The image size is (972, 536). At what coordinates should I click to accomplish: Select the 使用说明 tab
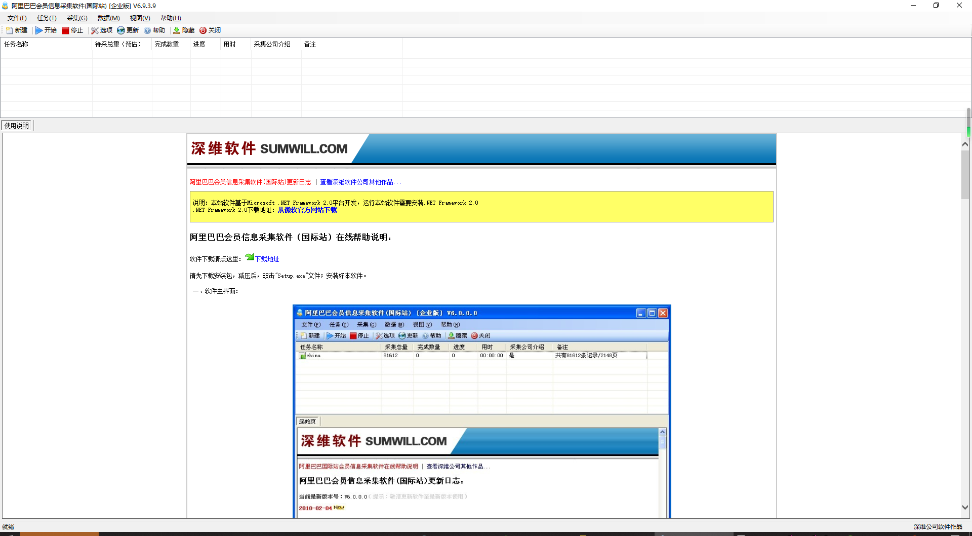point(17,126)
